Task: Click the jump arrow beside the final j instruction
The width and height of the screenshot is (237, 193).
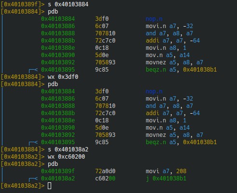Action: (33, 178)
